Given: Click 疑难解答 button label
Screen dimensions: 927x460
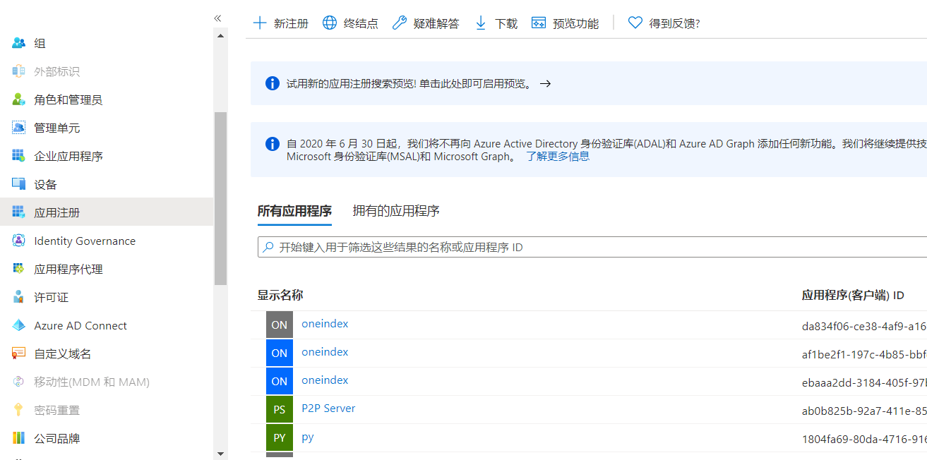Looking at the screenshot, I should [436, 23].
